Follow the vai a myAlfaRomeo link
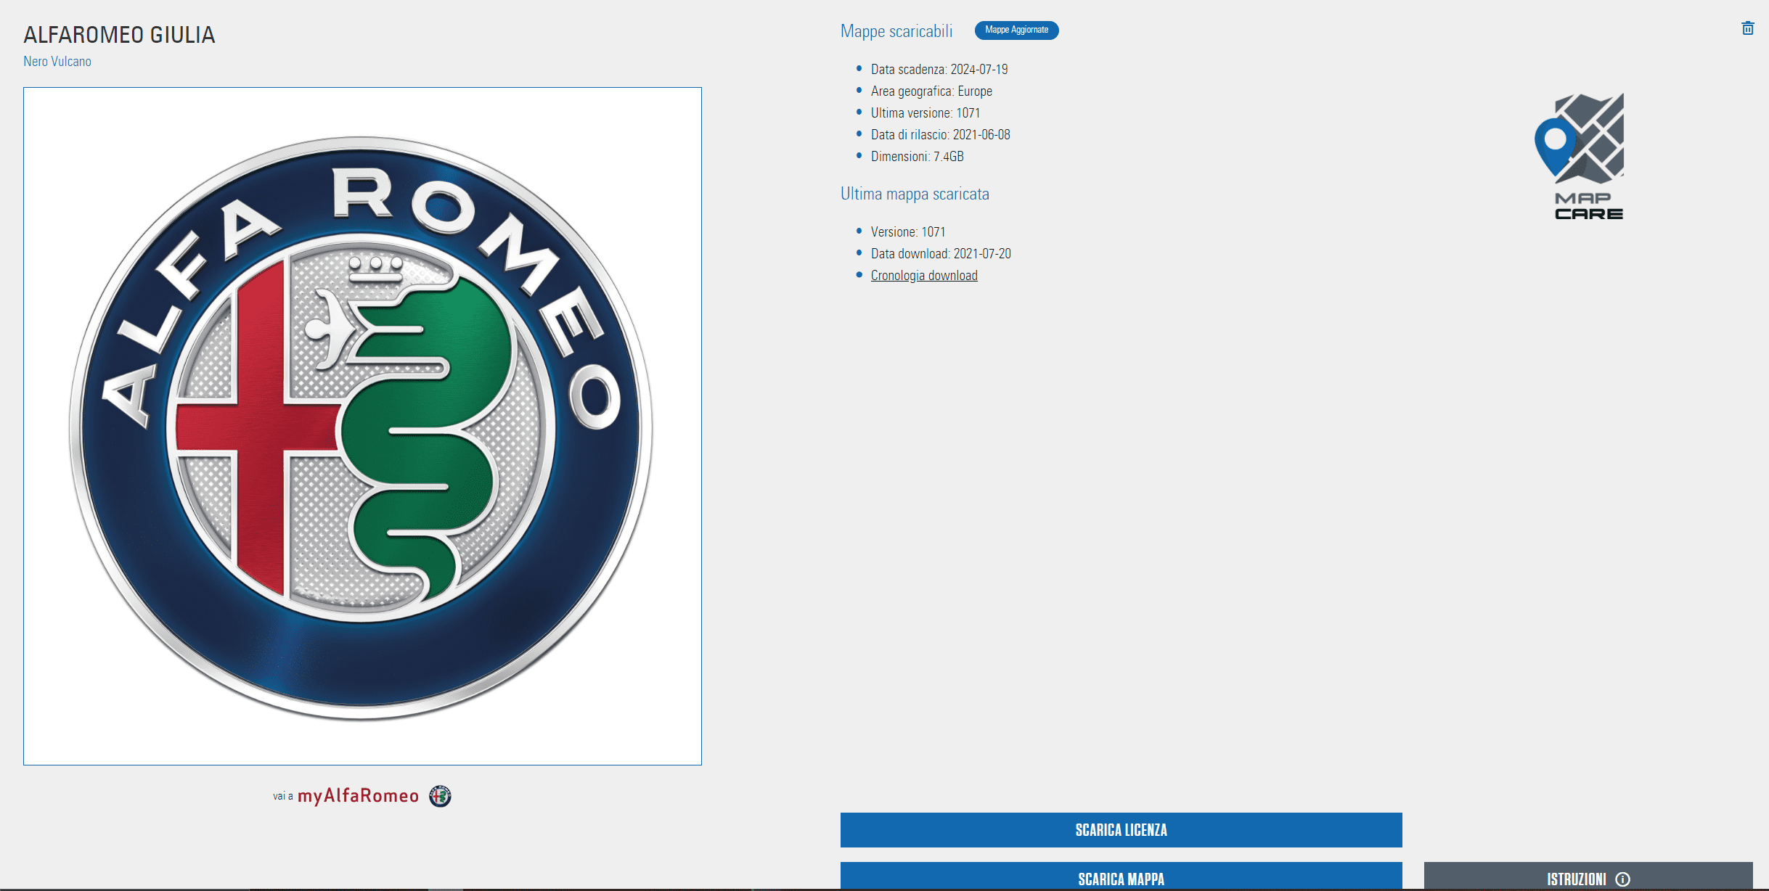The height and width of the screenshot is (891, 1769). coord(357,796)
